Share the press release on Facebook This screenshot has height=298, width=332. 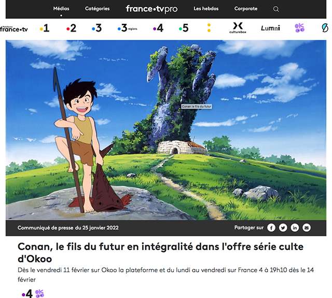271,228
